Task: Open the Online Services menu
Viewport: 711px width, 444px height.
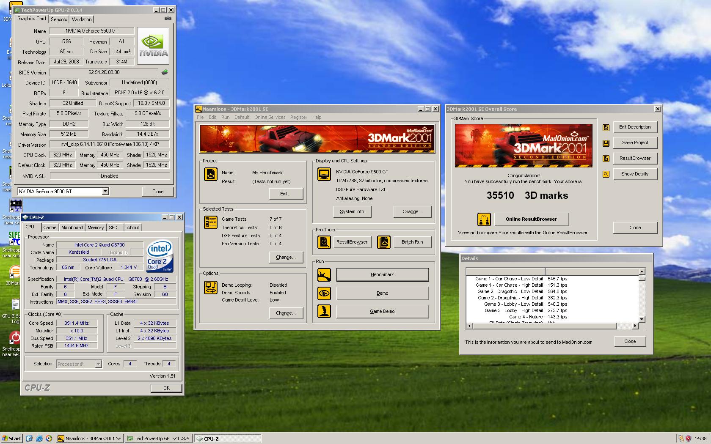Action: [270, 118]
